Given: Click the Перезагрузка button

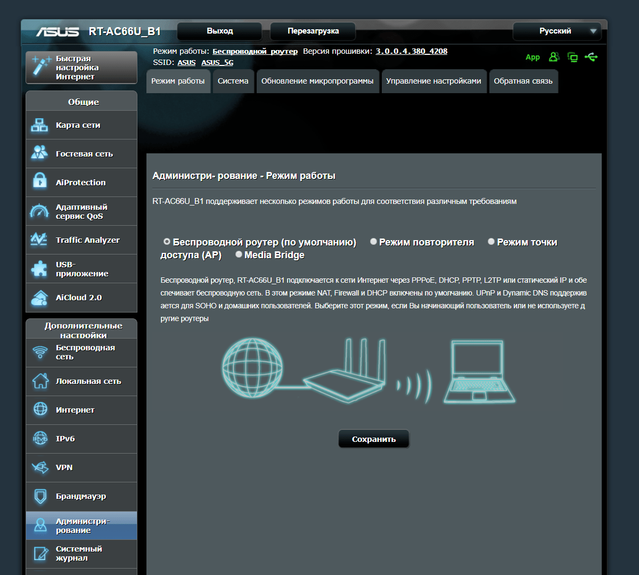Looking at the screenshot, I should point(313,31).
